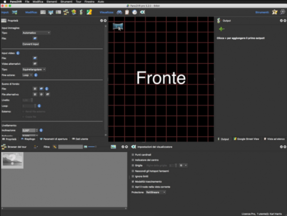Image resolution: width=287 pixels, height=216 pixels.
Task: Open the Fine azione Loop dropdown
Action: (x=27, y=75)
